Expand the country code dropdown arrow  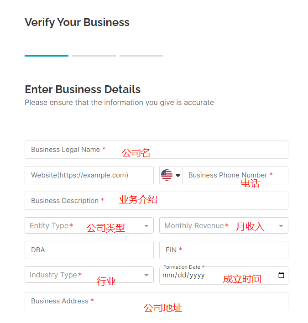point(178,176)
